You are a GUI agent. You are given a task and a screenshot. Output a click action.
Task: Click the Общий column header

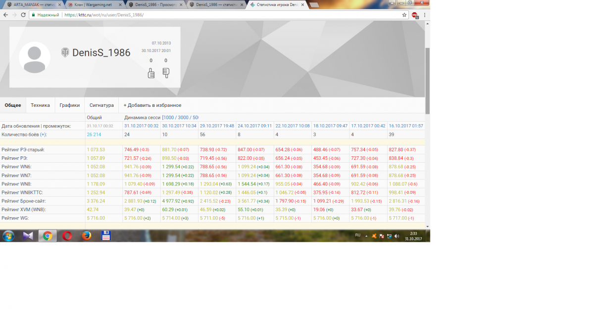(x=94, y=118)
